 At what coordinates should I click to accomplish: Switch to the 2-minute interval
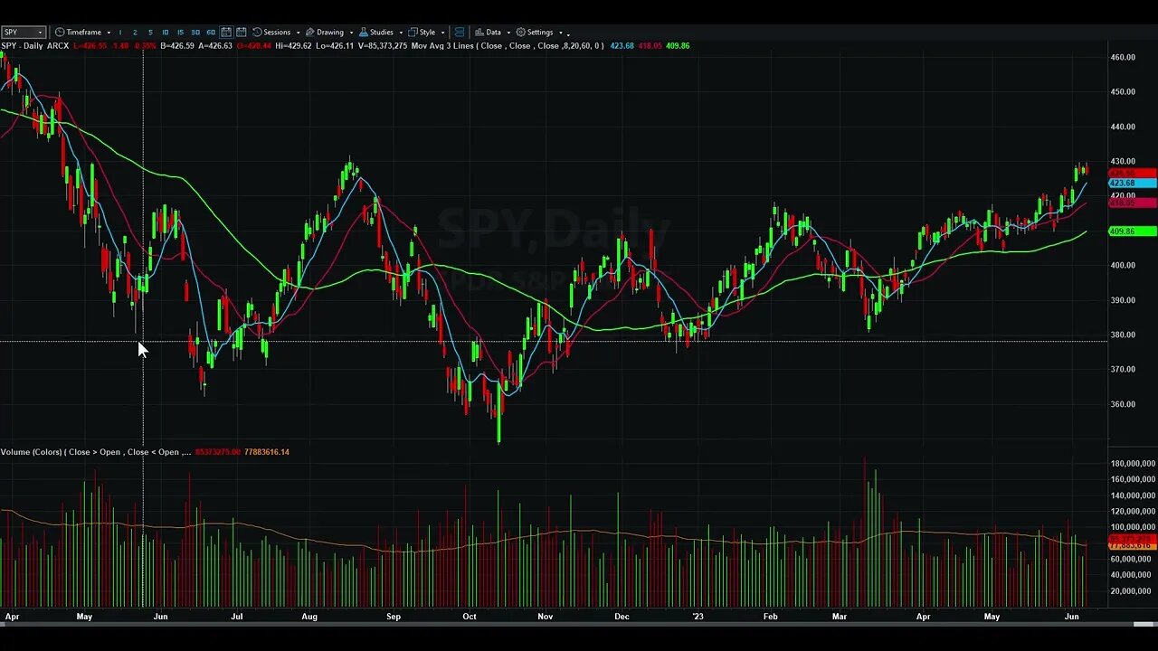pos(135,33)
